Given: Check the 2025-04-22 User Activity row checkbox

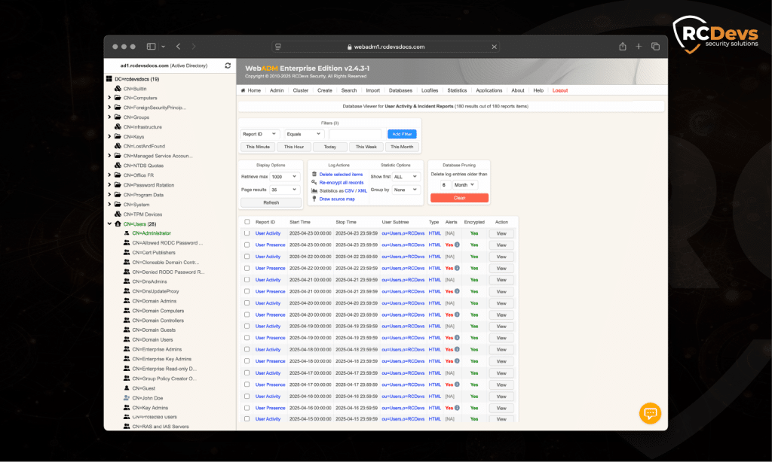Looking at the screenshot, I should 247,257.
